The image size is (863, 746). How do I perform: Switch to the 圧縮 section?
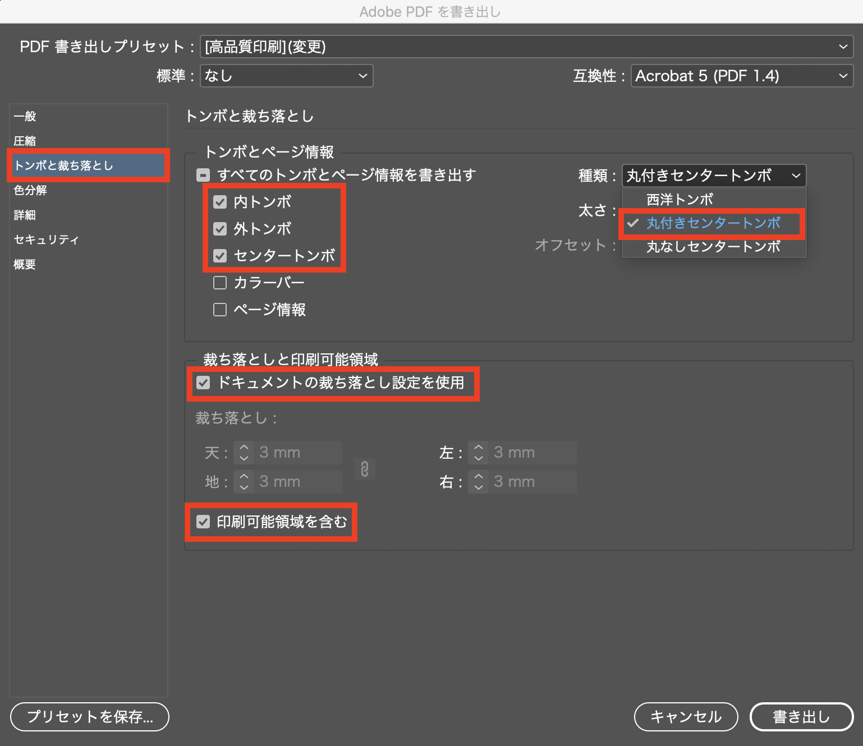click(x=25, y=141)
